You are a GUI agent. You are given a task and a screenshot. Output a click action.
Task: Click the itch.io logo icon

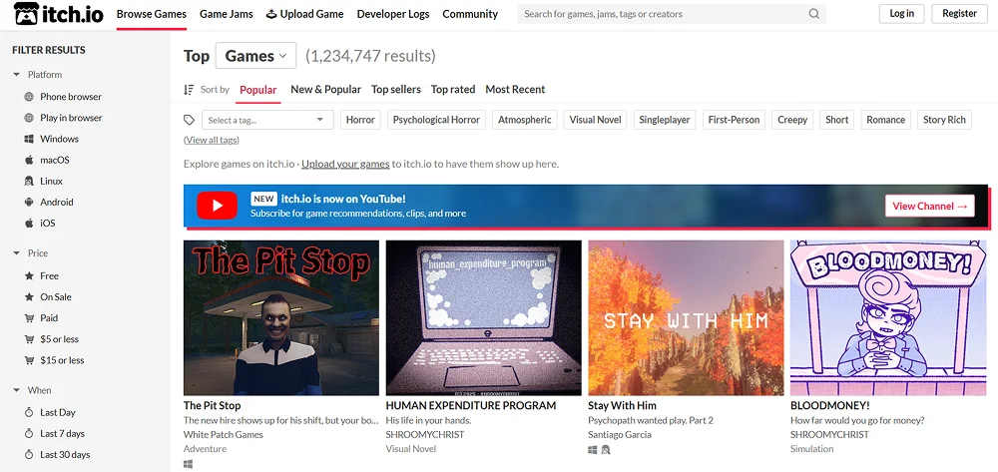[27, 14]
